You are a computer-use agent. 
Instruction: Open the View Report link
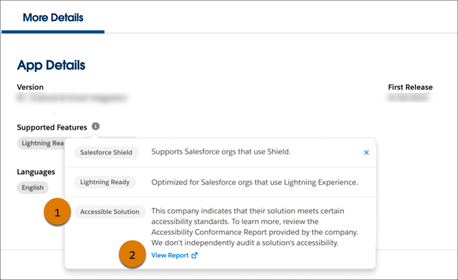pyautogui.click(x=170, y=255)
